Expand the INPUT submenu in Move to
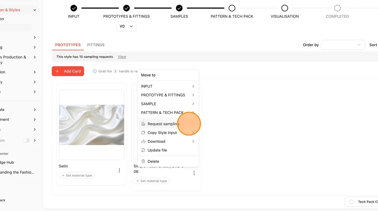The width and height of the screenshot is (378, 211). [168, 86]
